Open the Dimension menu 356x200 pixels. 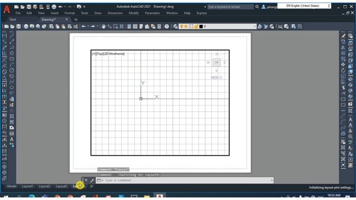click(x=115, y=13)
